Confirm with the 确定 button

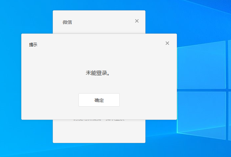pos(99,100)
